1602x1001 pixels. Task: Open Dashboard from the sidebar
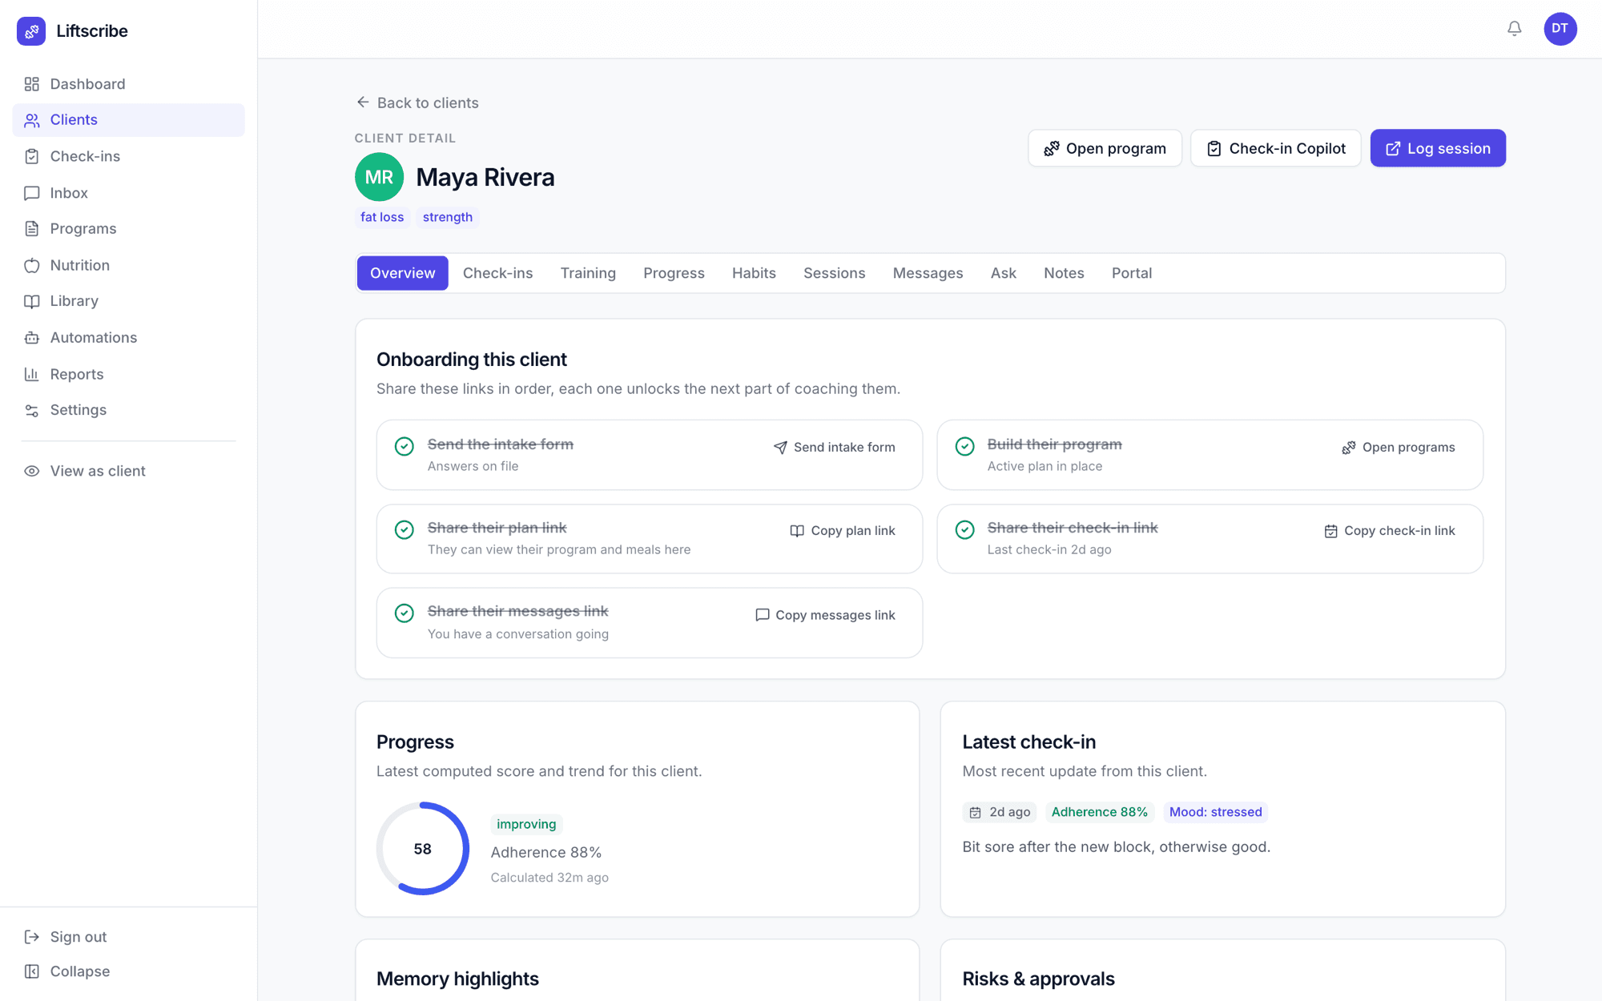point(128,84)
